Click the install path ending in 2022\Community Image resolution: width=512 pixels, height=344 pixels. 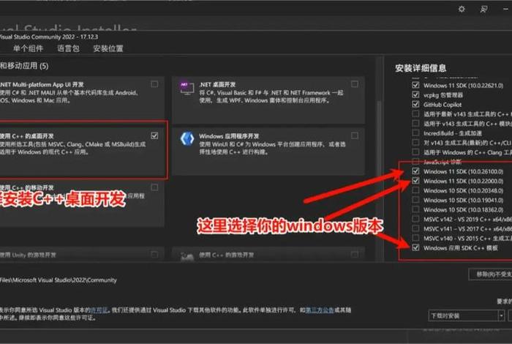click(x=58, y=280)
